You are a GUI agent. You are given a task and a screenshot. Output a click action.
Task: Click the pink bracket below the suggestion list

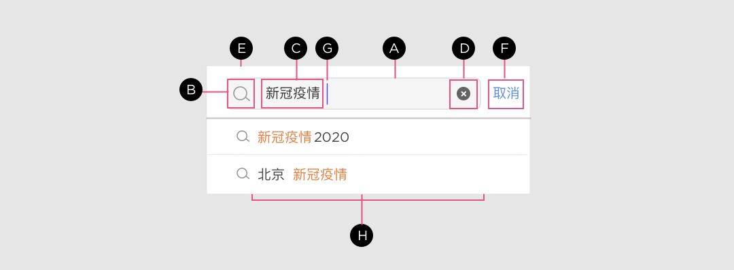coord(368,200)
